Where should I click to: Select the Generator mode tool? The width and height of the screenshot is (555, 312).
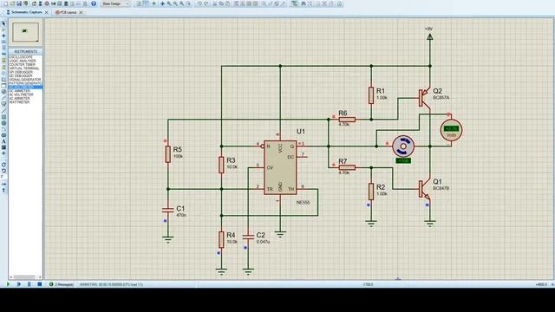[3, 91]
